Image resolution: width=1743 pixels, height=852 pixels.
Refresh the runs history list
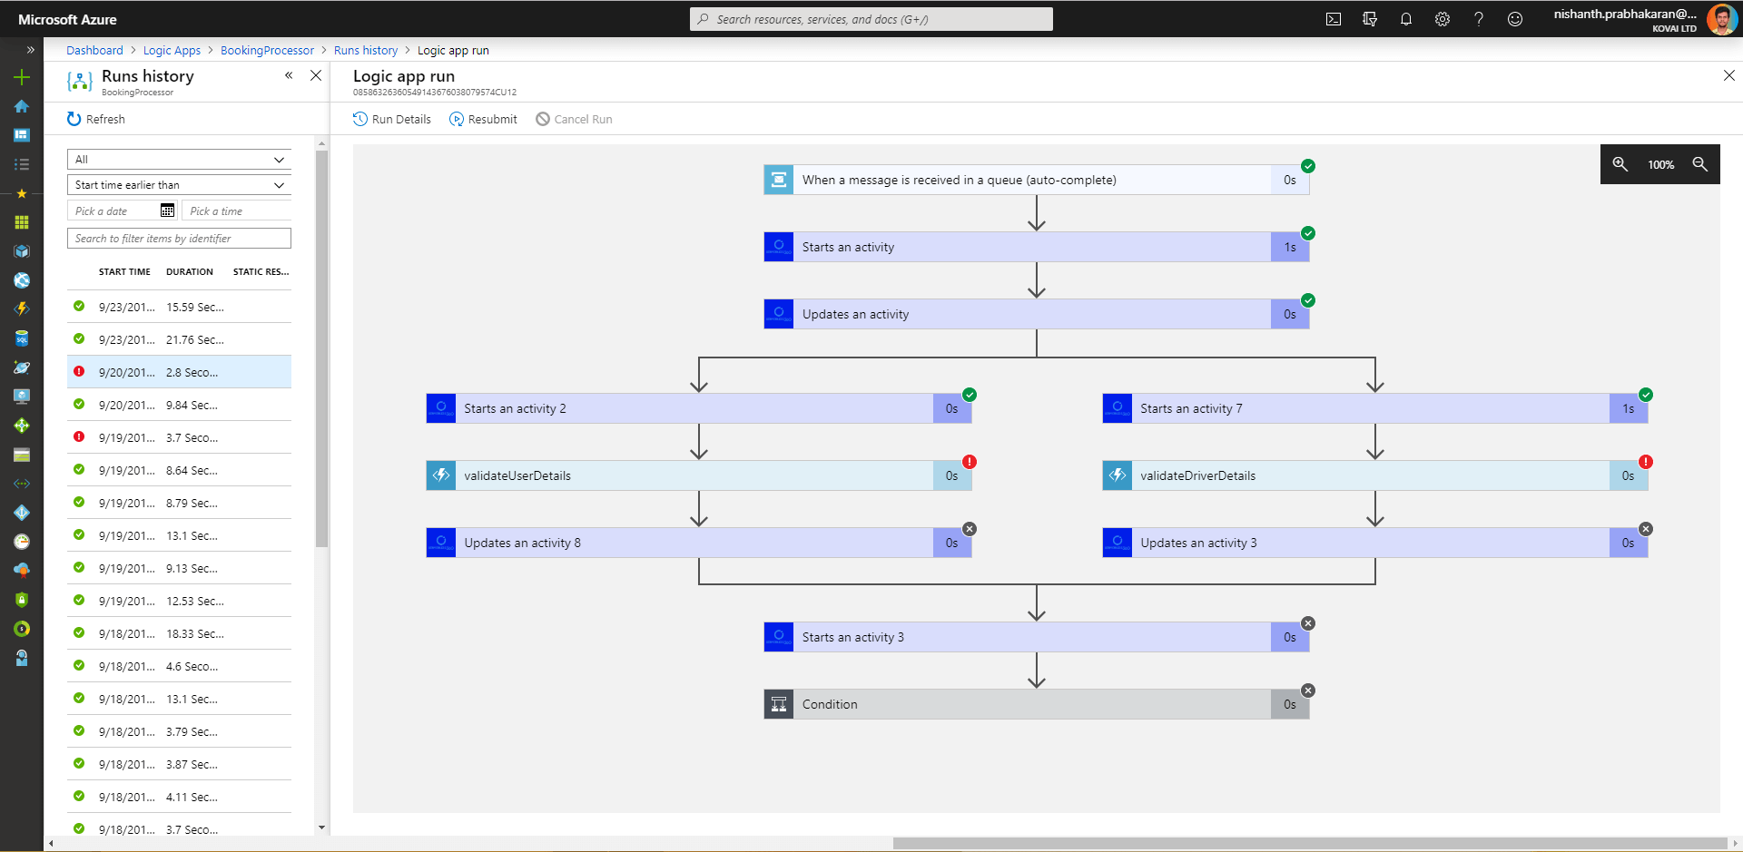[96, 119]
